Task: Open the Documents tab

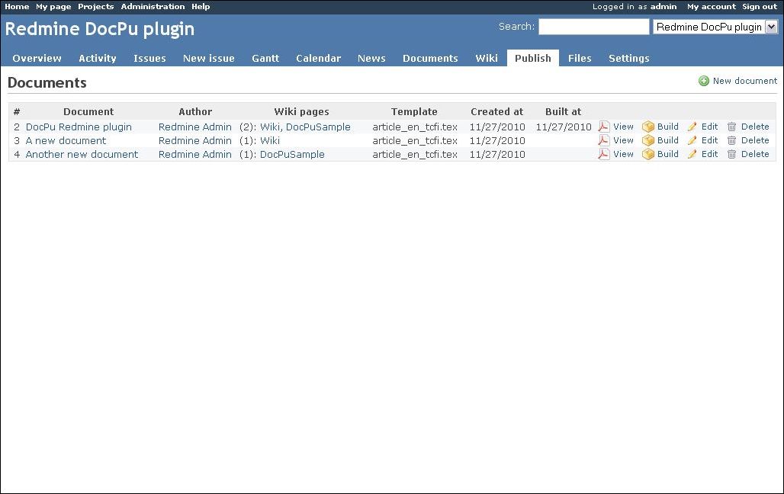Action: (430, 58)
